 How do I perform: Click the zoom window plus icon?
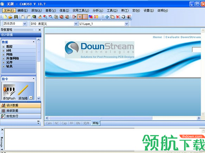tap(56, 17)
